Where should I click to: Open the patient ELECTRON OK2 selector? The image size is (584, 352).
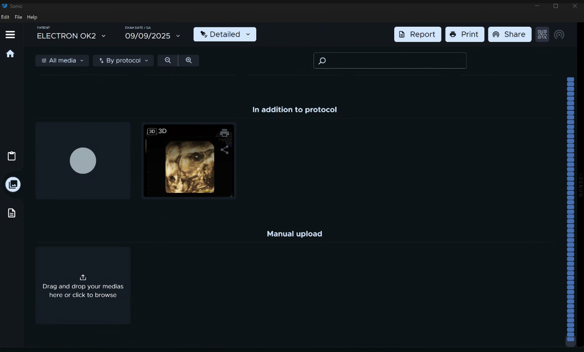coord(71,36)
